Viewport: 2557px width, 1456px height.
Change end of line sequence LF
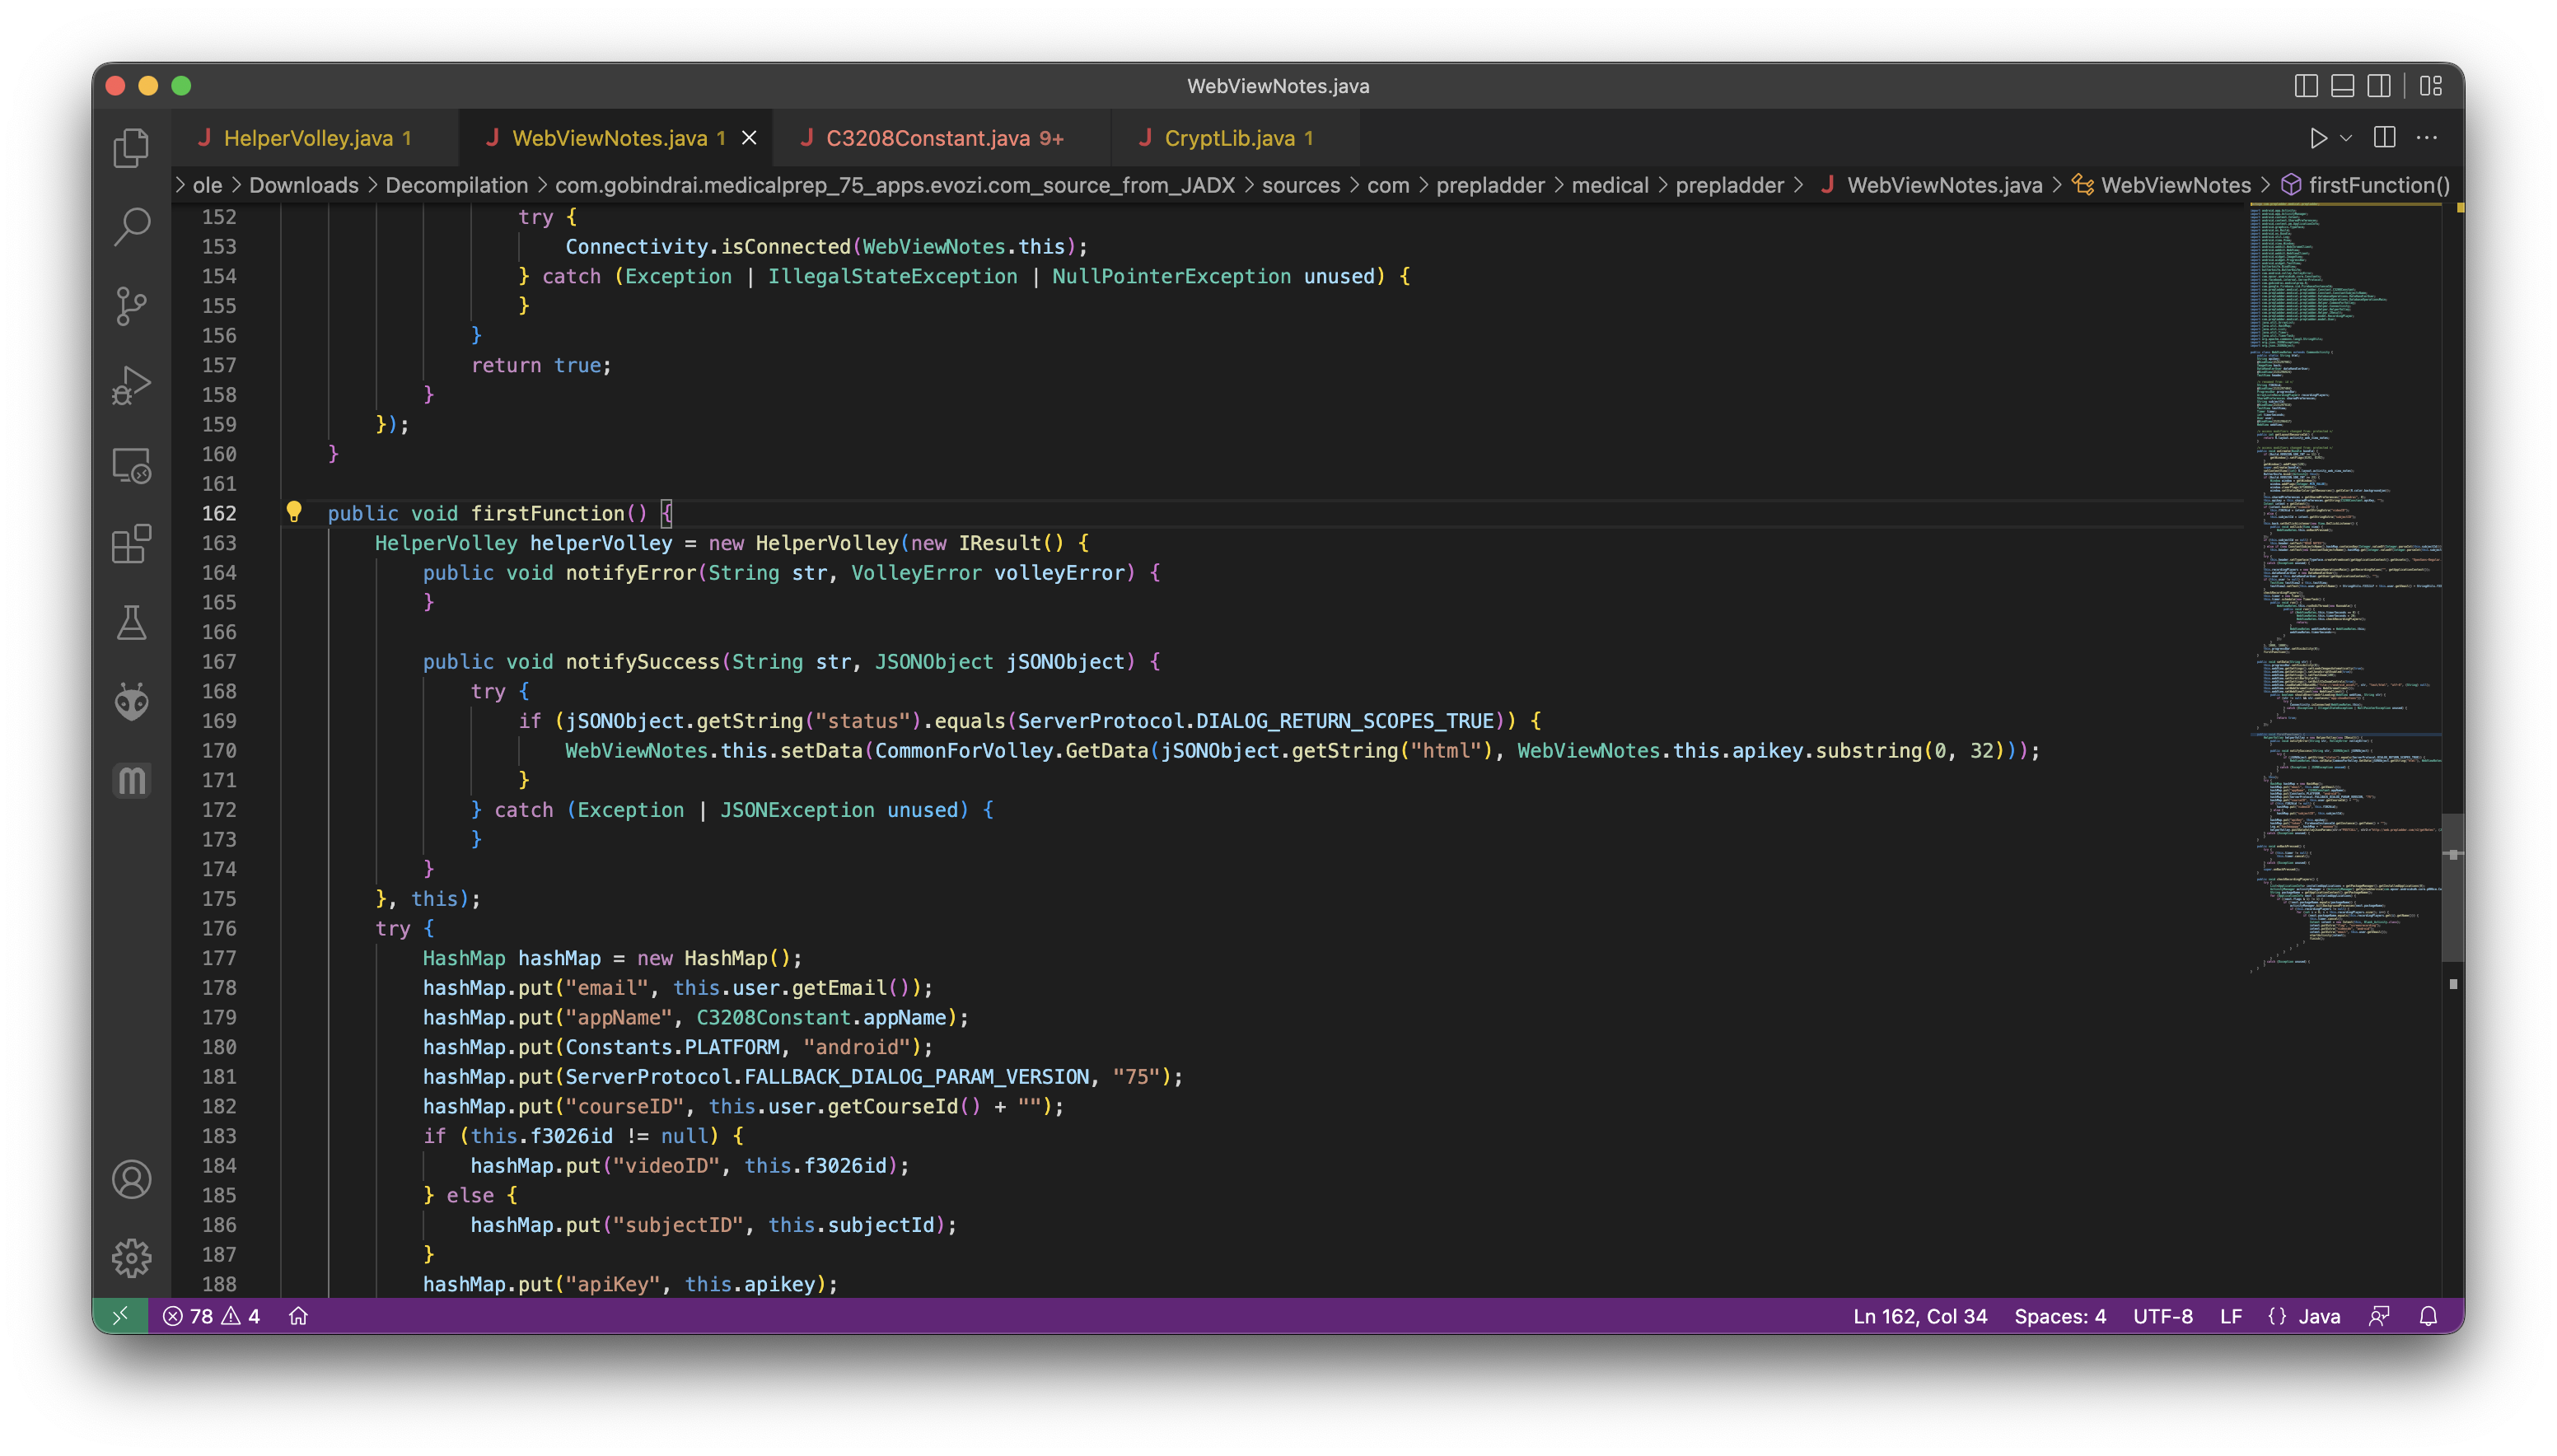[2230, 1316]
